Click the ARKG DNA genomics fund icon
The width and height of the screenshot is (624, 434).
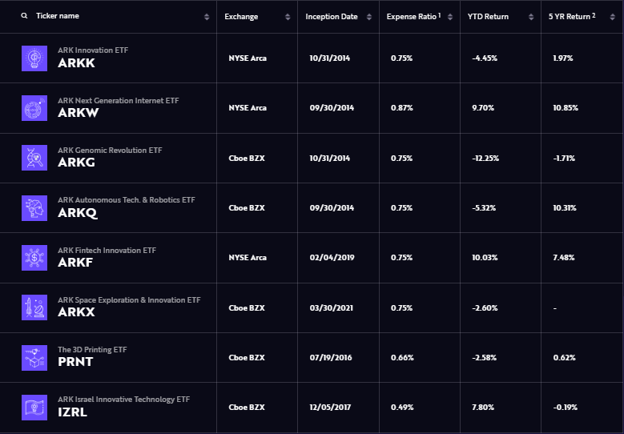tap(34, 158)
